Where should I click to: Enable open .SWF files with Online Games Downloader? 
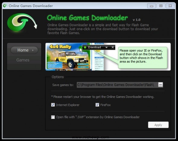(53, 117)
